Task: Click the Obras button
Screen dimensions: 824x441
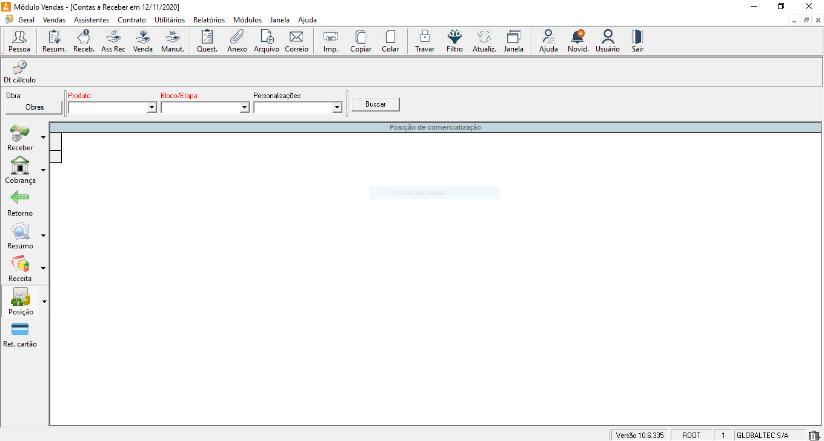Action: (34, 107)
